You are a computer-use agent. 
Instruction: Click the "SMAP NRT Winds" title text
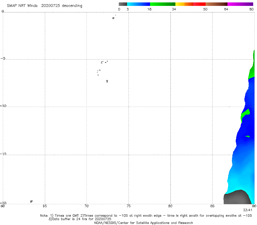pyautogui.click(x=22, y=6)
